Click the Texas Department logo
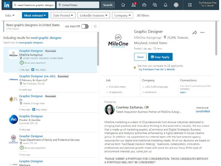The image size is (221, 166). click(x=13, y=139)
